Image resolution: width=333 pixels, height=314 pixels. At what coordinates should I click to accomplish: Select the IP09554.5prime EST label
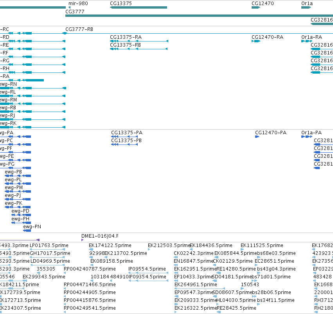pyautogui.click(x=147, y=269)
